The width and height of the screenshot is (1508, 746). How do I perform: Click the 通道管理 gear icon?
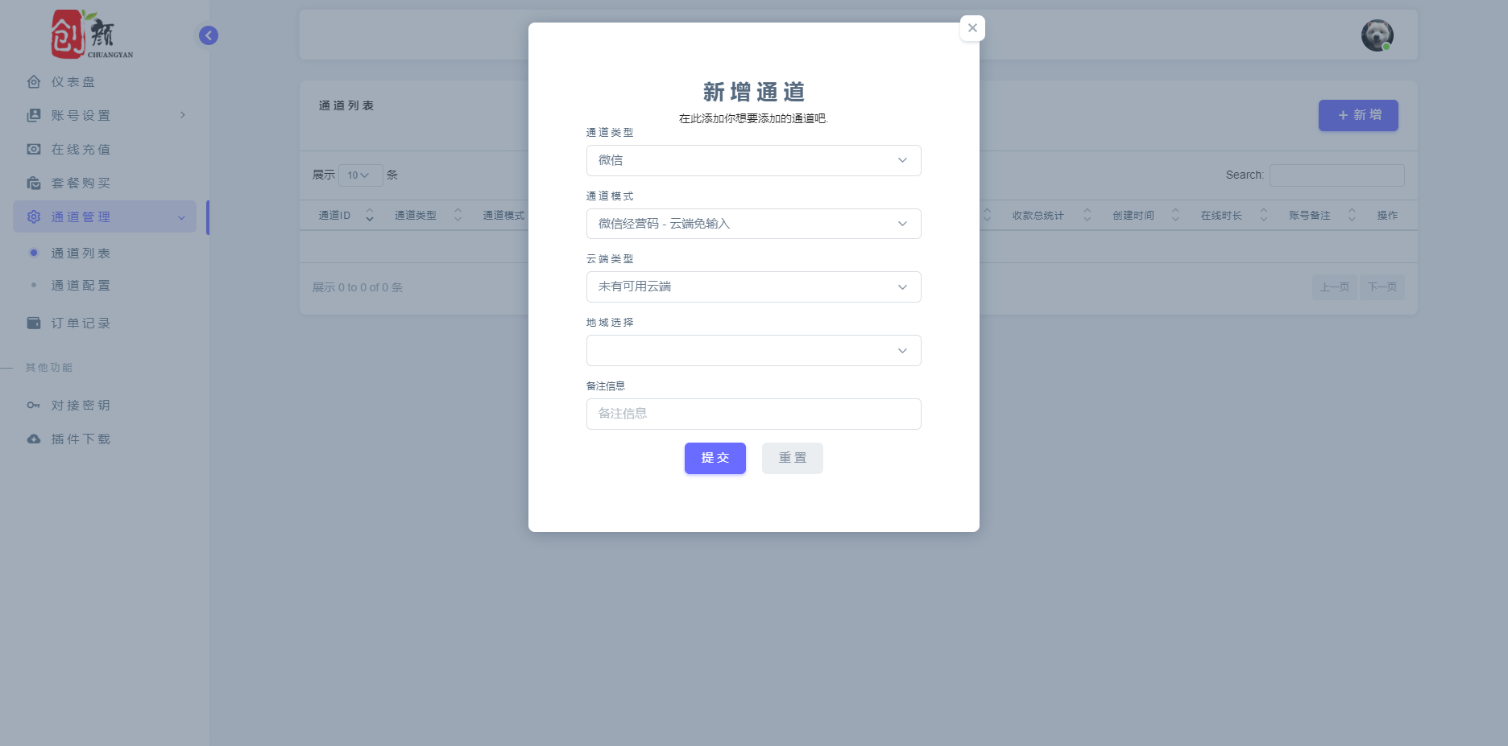click(x=34, y=216)
